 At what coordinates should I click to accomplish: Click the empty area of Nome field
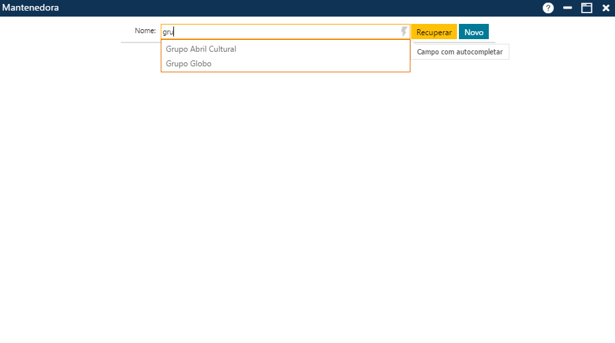pyautogui.click(x=299, y=32)
